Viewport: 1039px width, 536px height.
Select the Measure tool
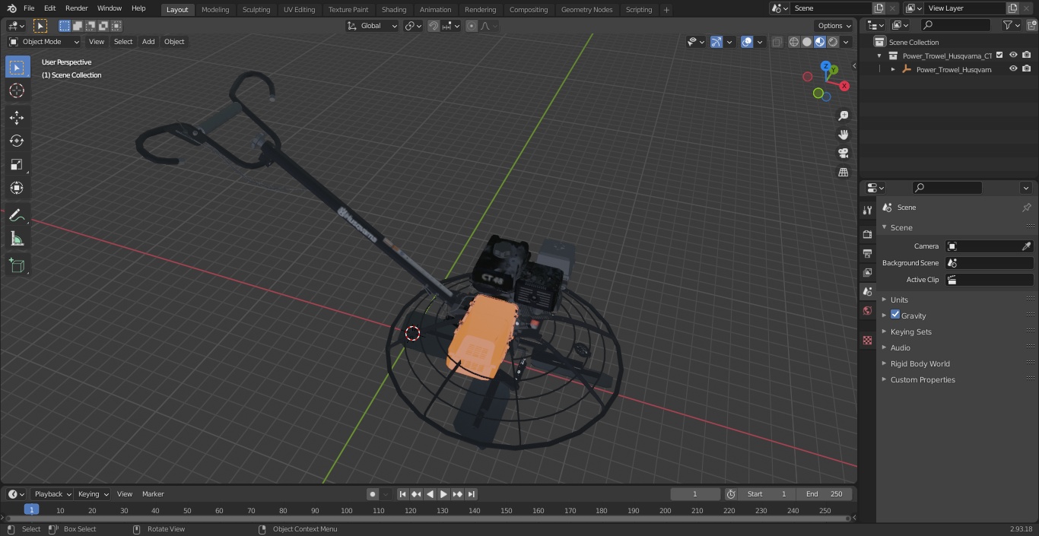pos(17,239)
